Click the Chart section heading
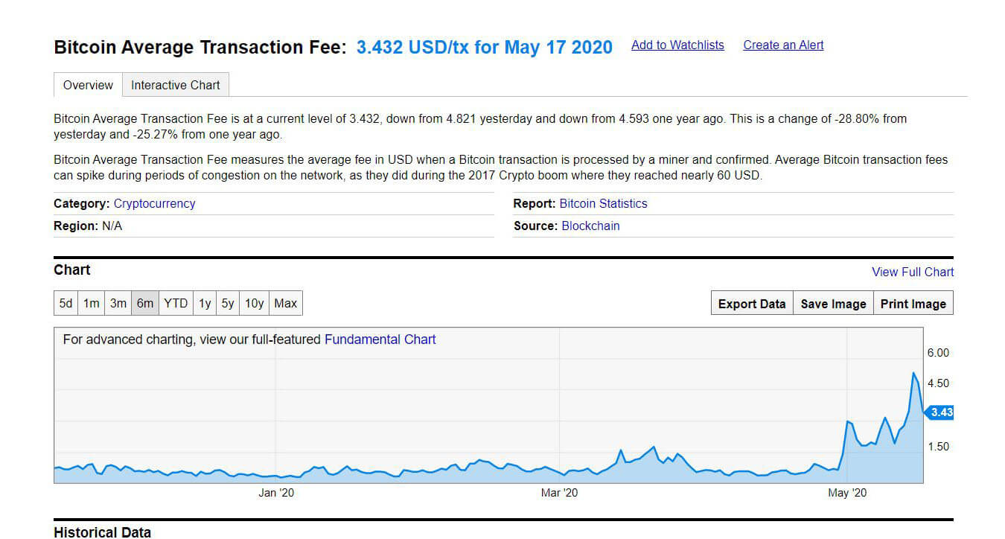This screenshot has height=539, width=1005. click(72, 269)
